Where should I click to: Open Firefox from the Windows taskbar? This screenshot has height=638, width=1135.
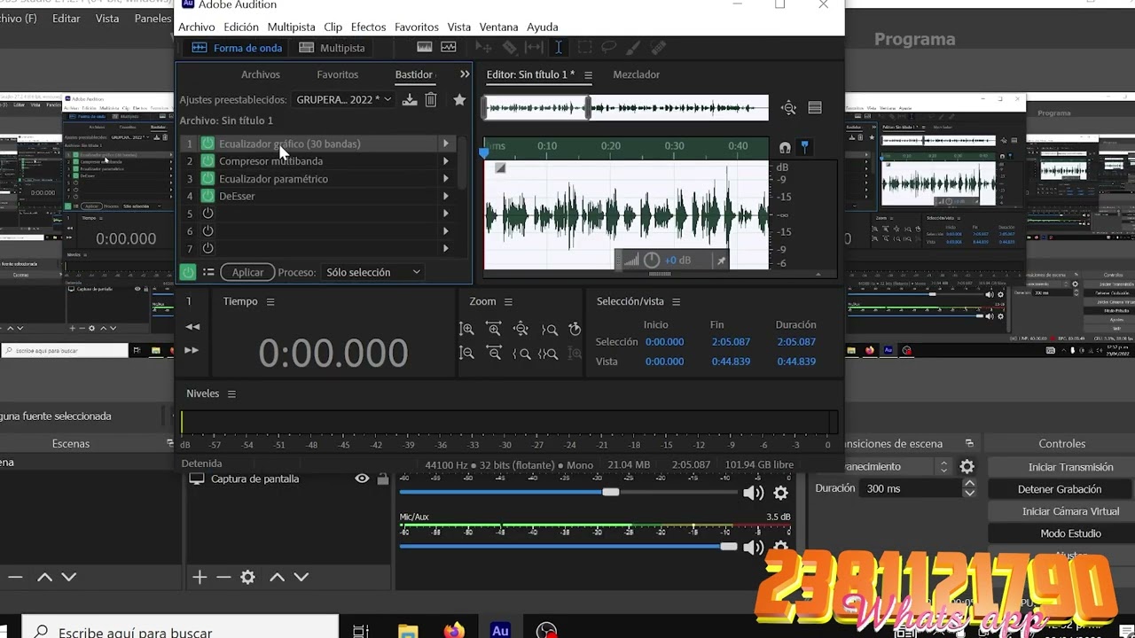point(454,631)
